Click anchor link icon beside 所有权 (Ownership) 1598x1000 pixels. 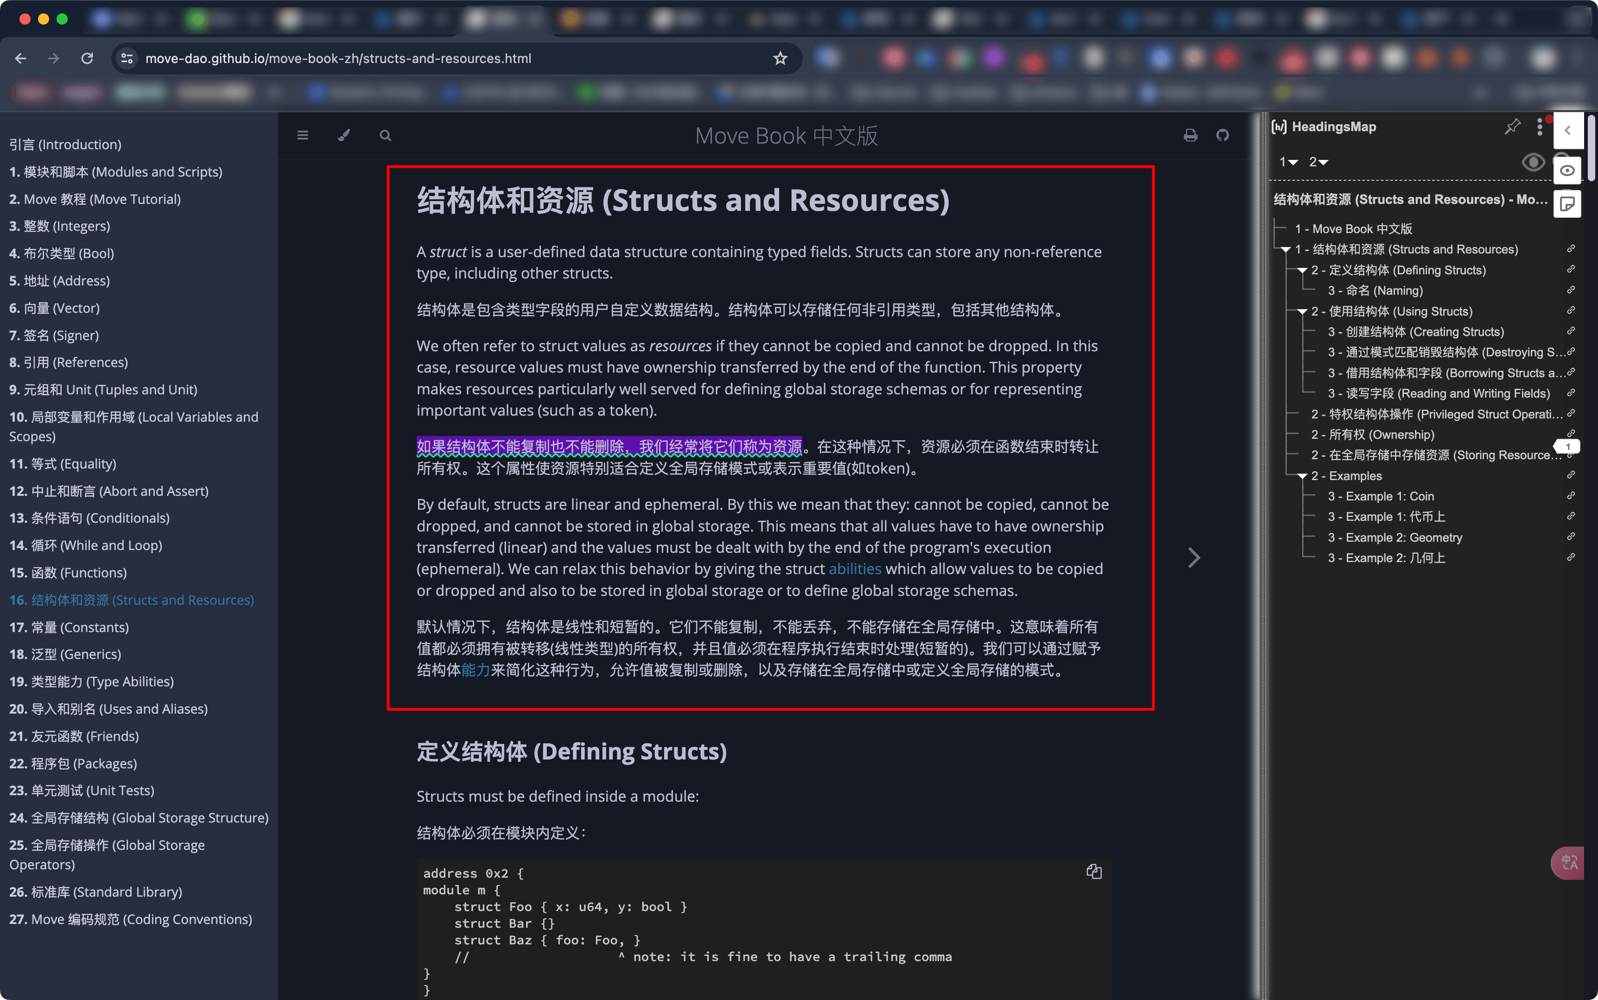pyautogui.click(x=1571, y=433)
